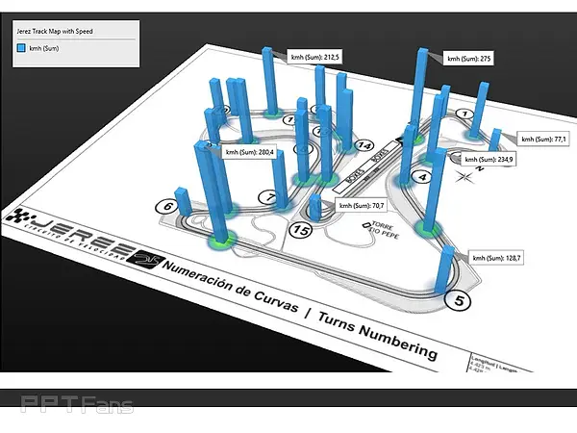Click the turn 5 circle marker
The image size is (577, 433).
point(462,301)
